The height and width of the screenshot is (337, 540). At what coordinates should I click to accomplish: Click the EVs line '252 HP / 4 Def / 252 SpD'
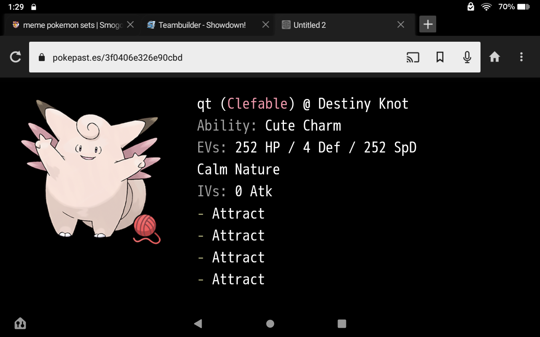click(326, 147)
